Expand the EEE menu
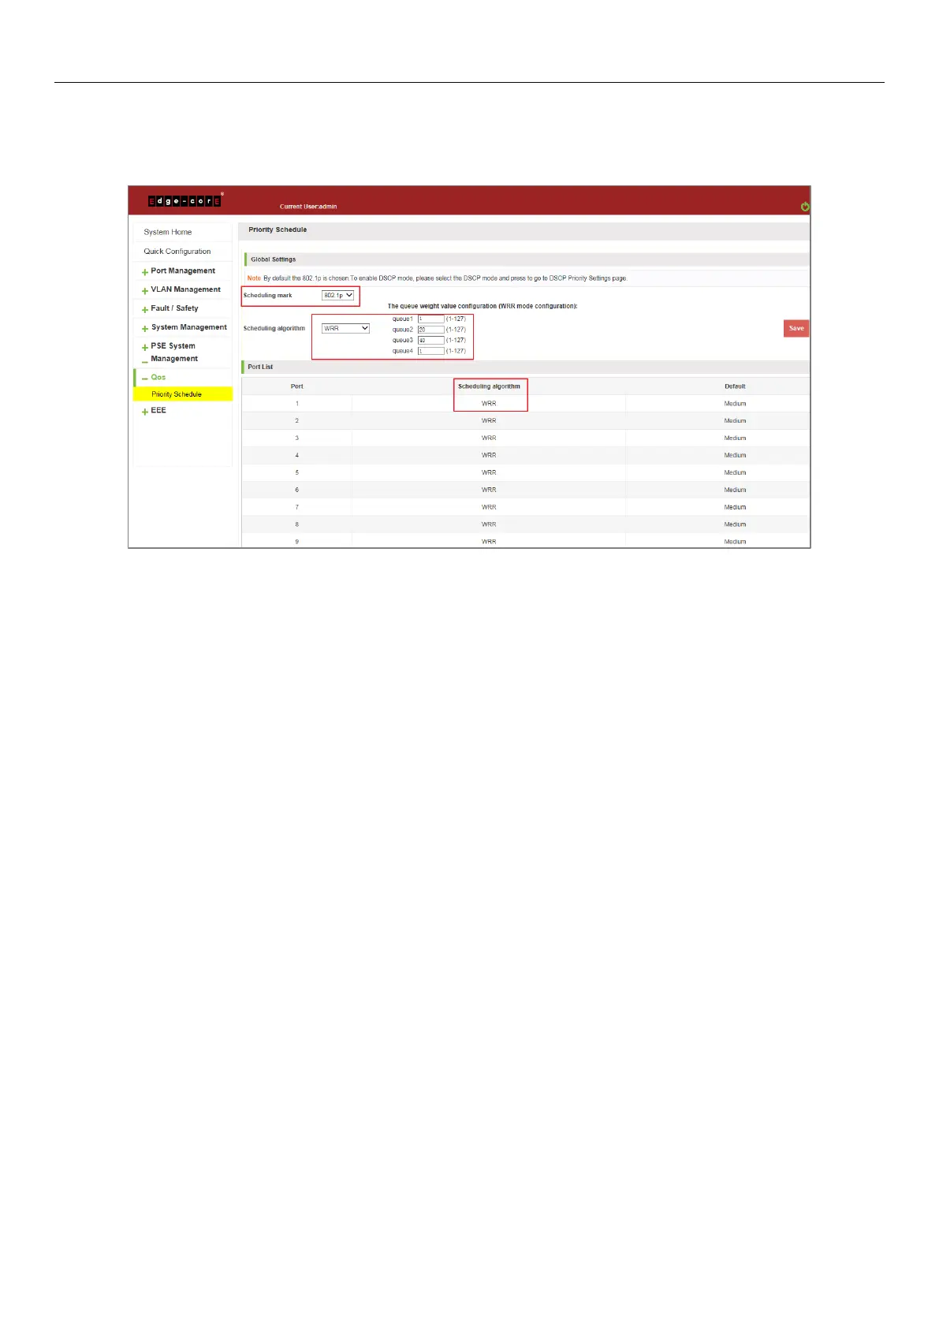939x1328 pixels. (x=158, y=410)
